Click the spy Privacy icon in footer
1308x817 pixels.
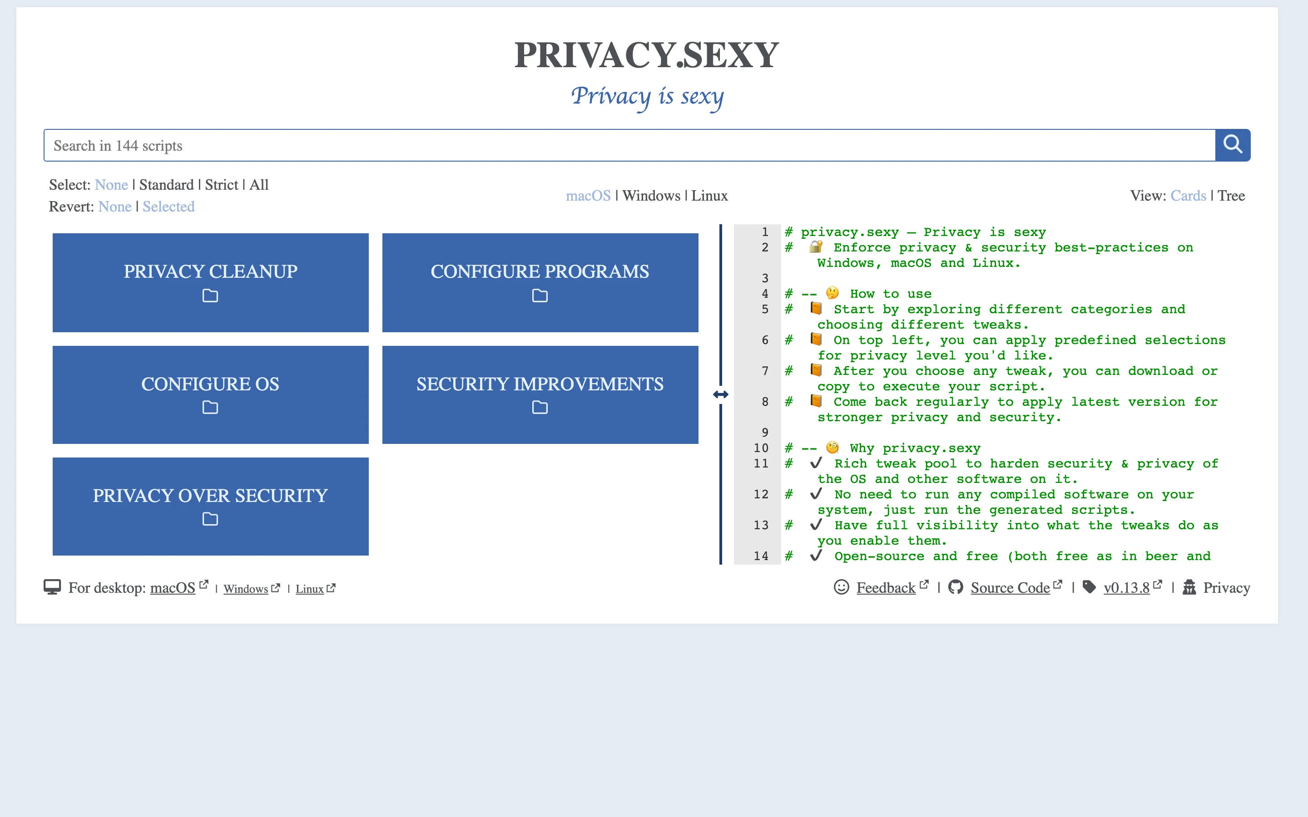1189,587
